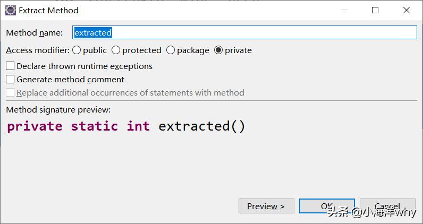Click the Eclipse icon in the title bar
Image resolution: width=423 pixels, height=224 pixels.
[10, 10]
